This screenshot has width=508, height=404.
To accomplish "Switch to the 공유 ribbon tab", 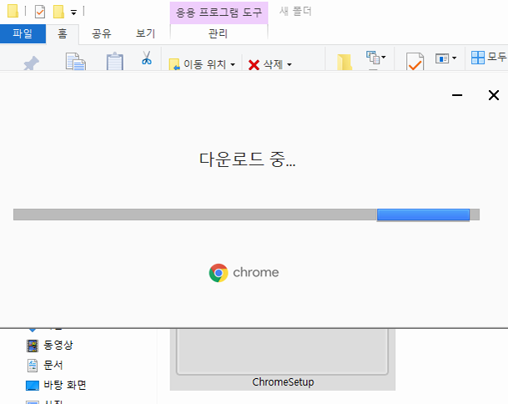I will point(102,33).
